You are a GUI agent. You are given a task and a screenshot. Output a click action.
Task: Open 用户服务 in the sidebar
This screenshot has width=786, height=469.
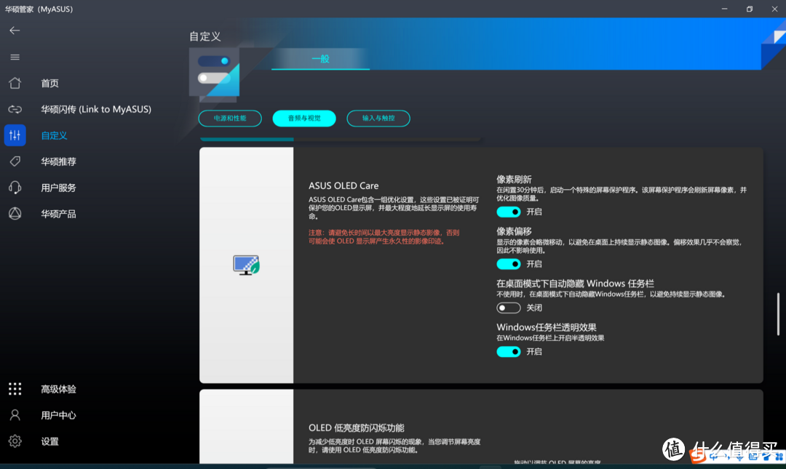click(x=58, y=188)
